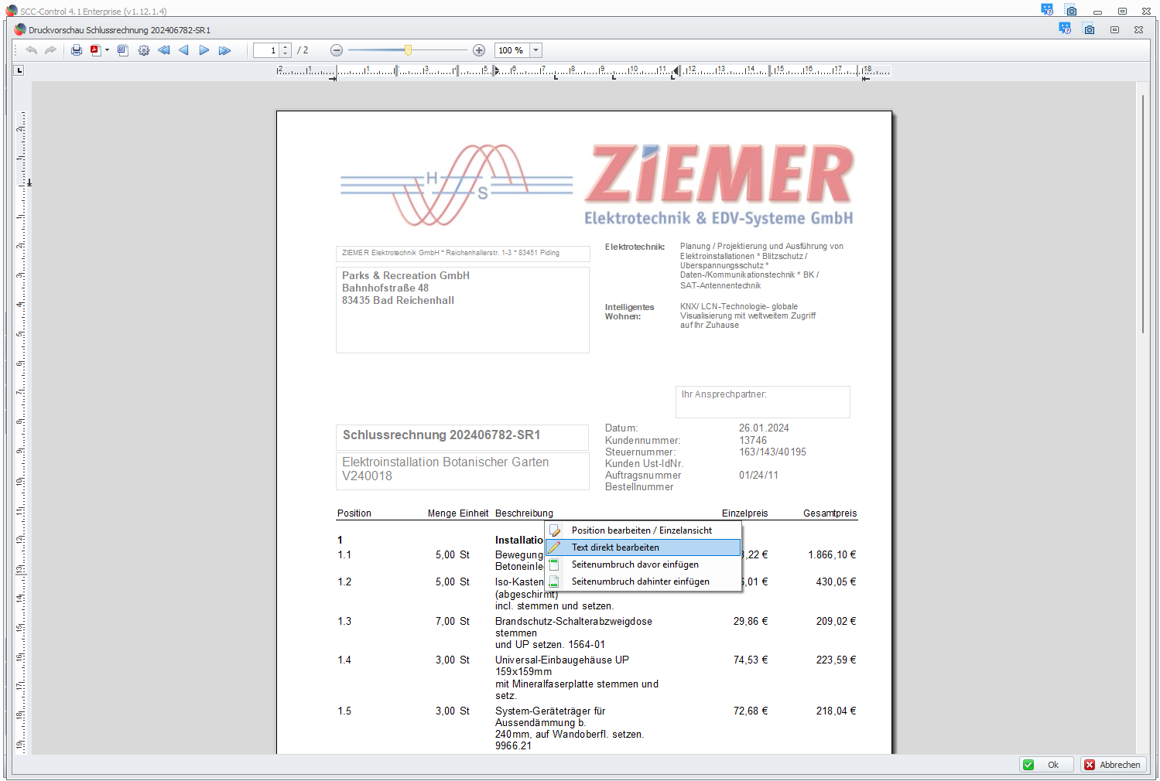This screenshot has height=781, width=1160.
Task: Jump to the last page
Action: [224, 50]
